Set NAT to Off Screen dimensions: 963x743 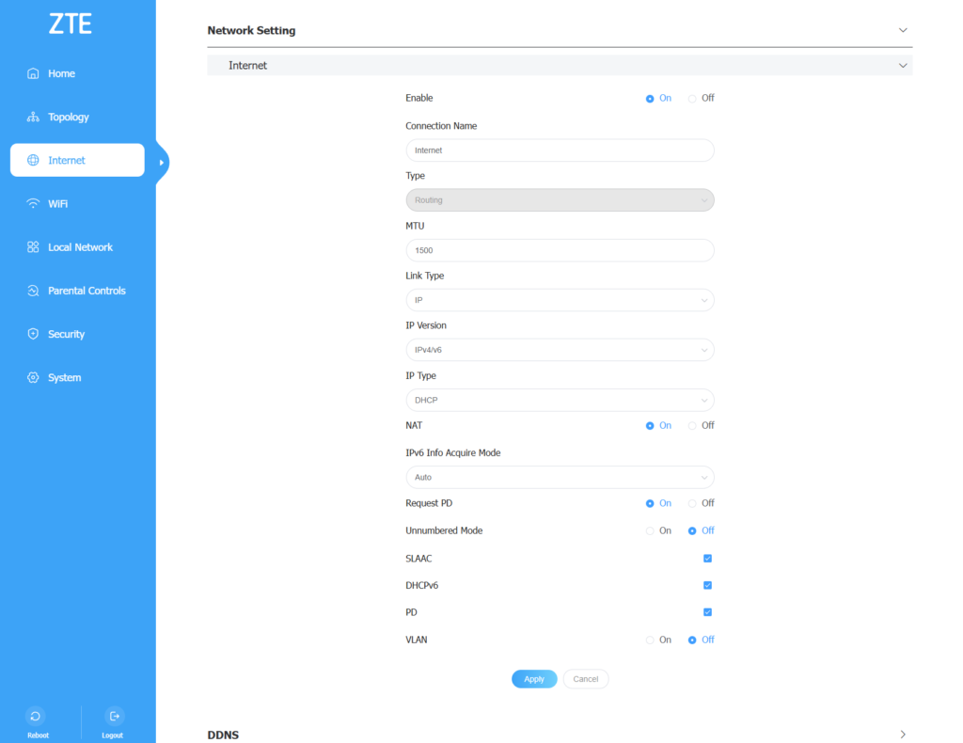click(x=692, y=426)
